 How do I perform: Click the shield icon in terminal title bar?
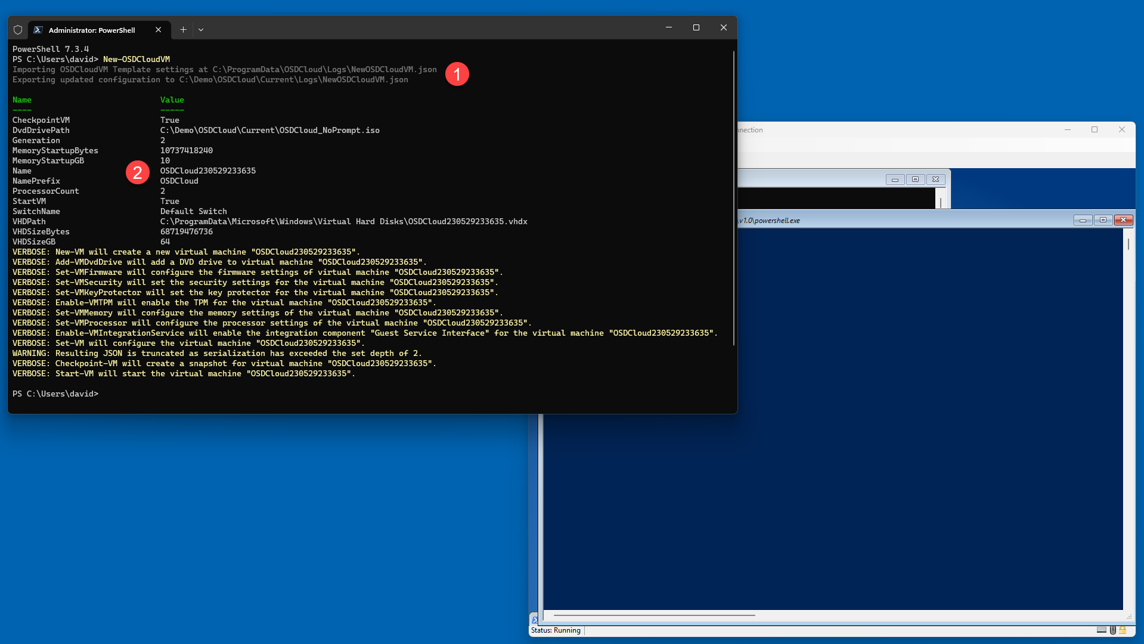coord(18,30)
